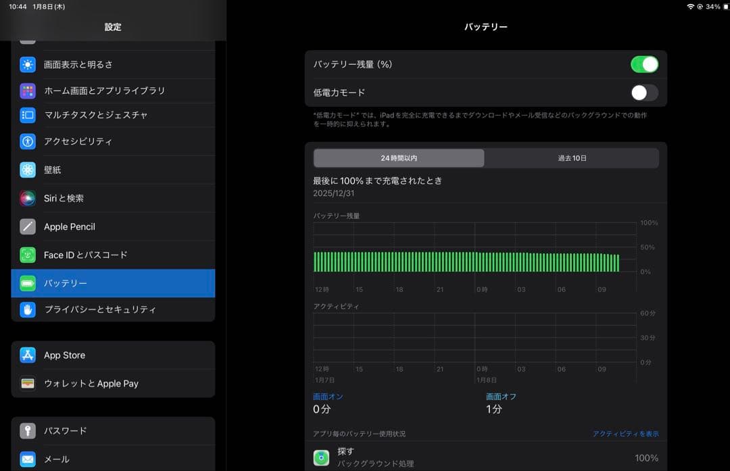
Task: Open the App Store settings icon
Action: (x=27, y=355)
